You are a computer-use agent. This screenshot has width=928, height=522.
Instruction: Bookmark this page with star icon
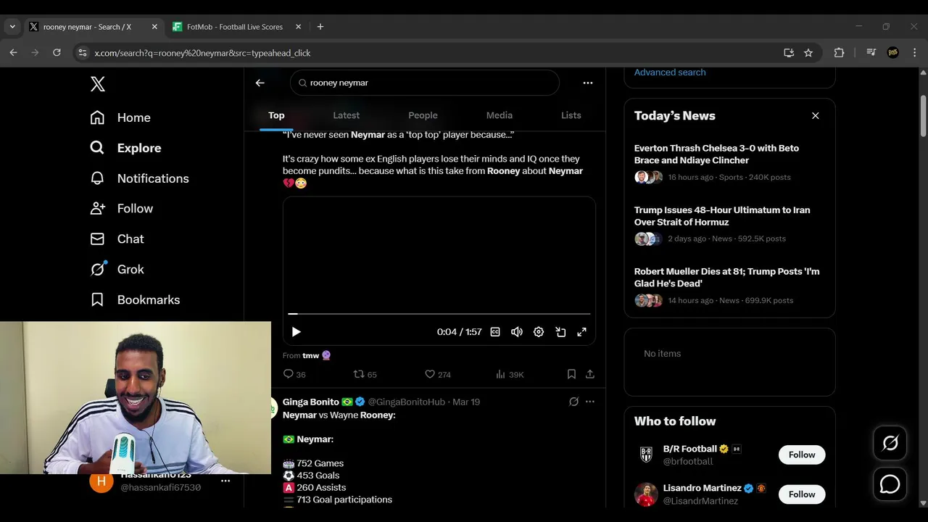pos(808,53)
